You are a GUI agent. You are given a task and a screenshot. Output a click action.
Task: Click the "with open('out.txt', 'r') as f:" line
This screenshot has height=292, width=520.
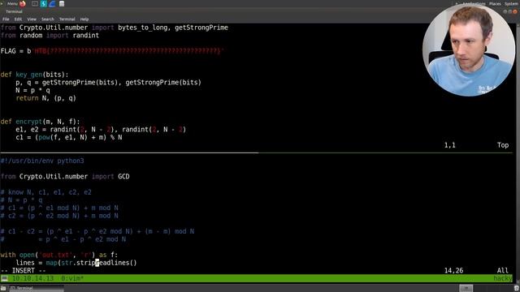59,255
